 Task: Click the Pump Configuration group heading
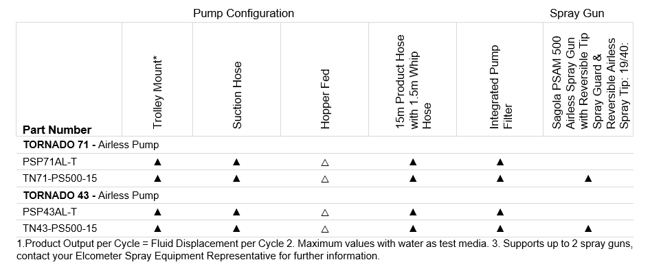(243, 13)
